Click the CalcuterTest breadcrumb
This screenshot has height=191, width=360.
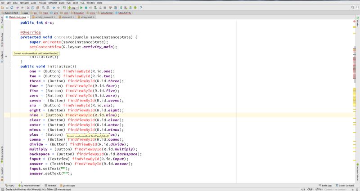point(9,13)
